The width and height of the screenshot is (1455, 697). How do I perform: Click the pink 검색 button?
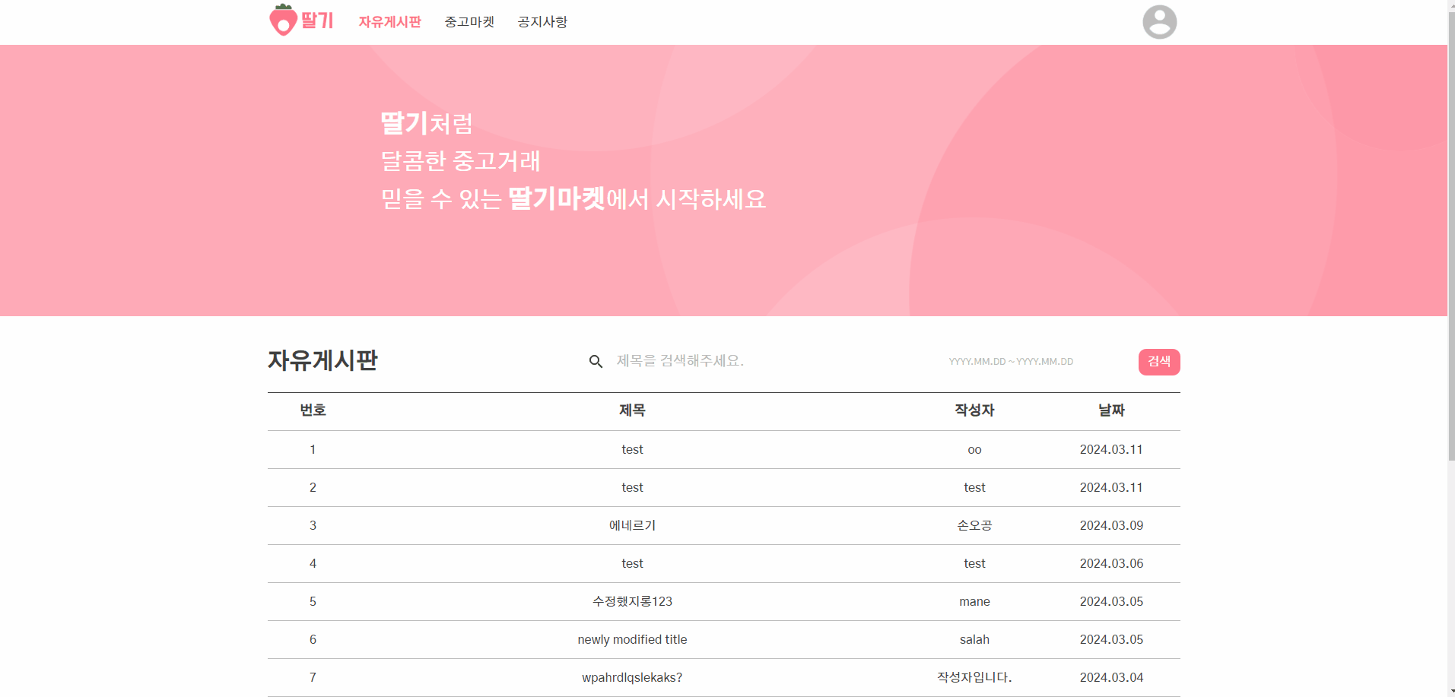coord(1159,362)
